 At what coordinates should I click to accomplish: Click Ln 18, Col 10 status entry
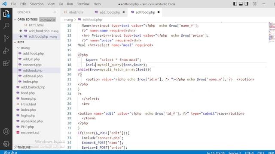[x=216, y=153]
